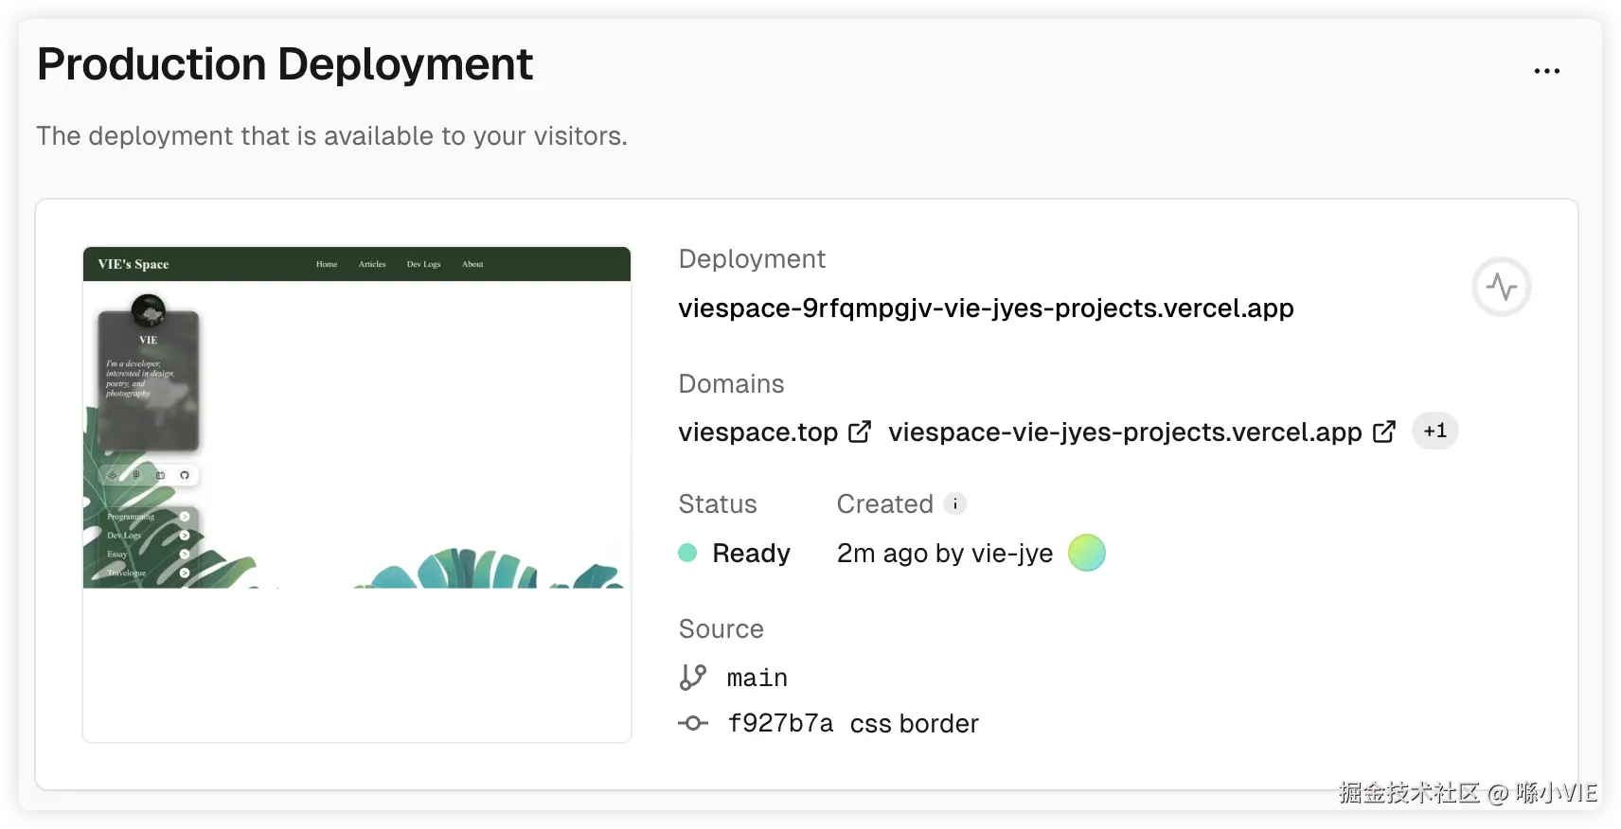The width and height of the screenshot is (1621, 829).
Task: Click the f927b7a commit hash
Action: (x=780, y=724)
